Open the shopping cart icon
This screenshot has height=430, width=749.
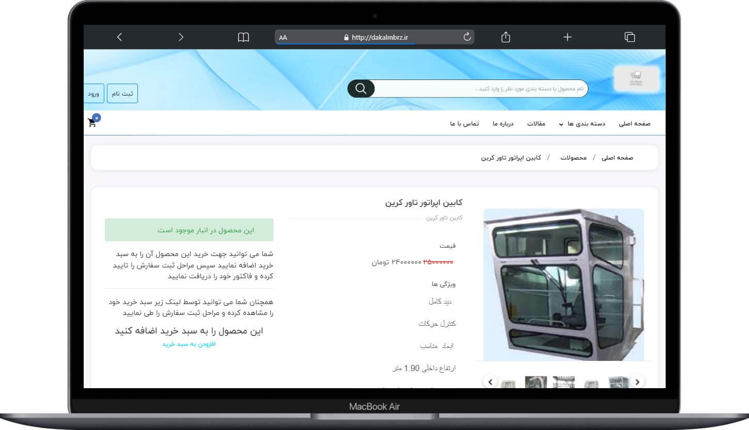point(93,122)
